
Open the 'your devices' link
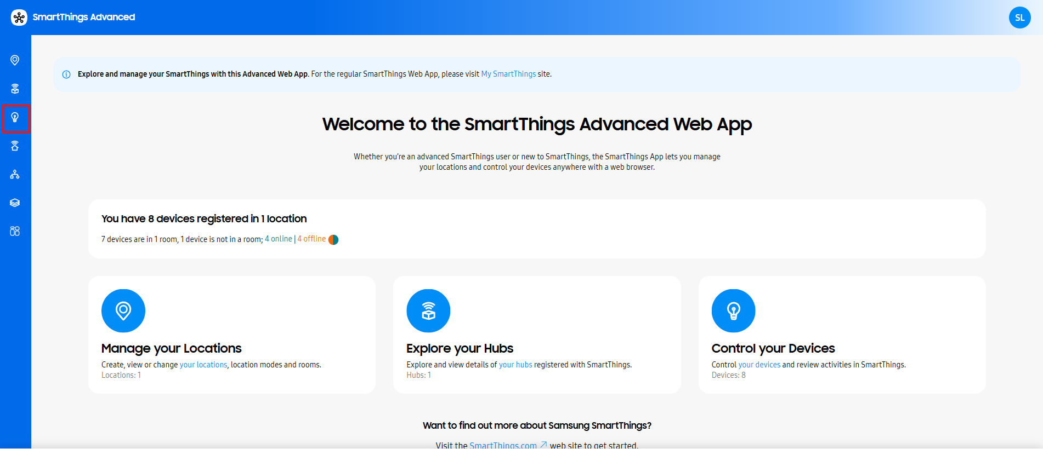(x=759, y=365)
